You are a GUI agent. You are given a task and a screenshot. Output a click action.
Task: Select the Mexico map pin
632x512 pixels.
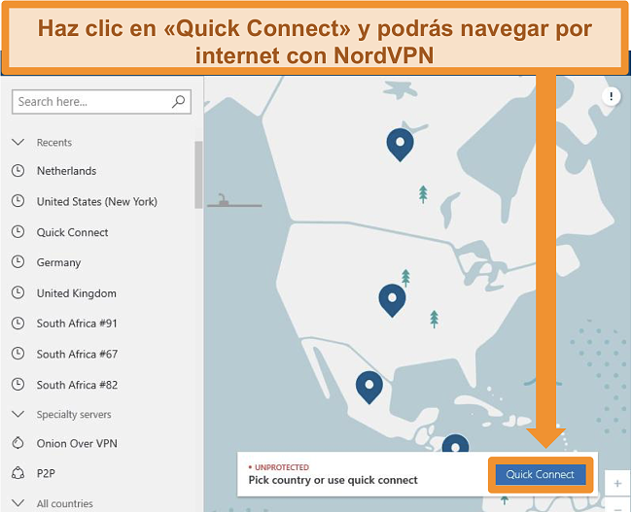tap(369, 388)
